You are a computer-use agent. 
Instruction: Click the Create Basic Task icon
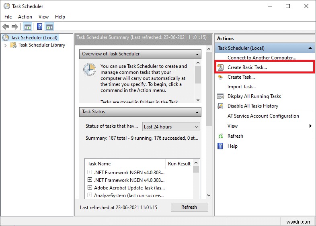(x=220, y=67)
